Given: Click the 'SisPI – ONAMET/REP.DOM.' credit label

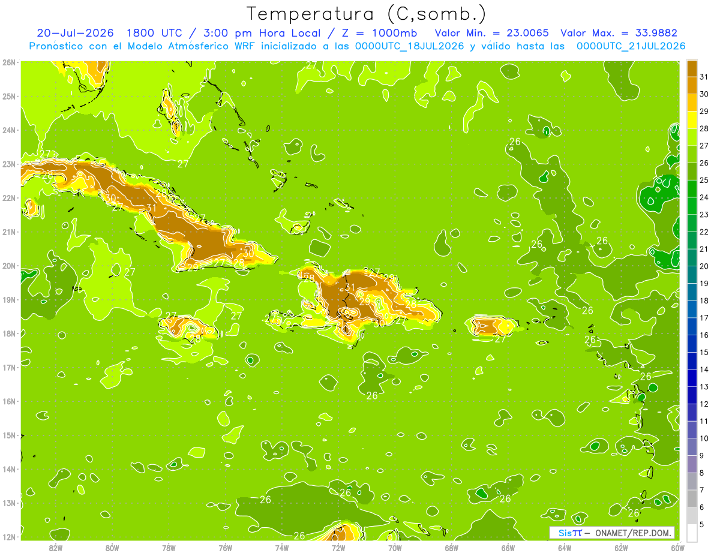Looking at the screenshot, I should coord(611,533).
